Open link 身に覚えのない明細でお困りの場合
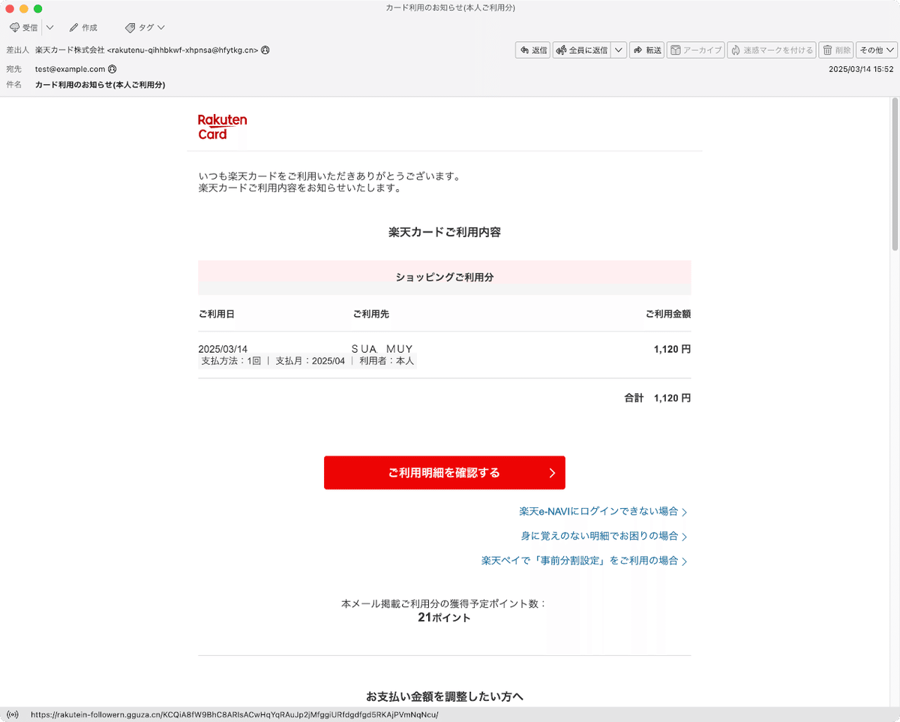The image size is (900, 722). [604, 536]
